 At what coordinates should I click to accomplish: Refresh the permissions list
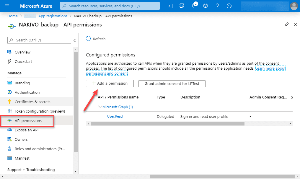[x=95, y=39]
